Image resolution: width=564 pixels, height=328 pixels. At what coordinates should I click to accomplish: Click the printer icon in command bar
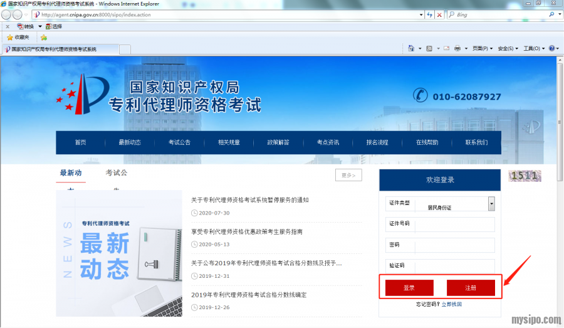coord(457,48)
